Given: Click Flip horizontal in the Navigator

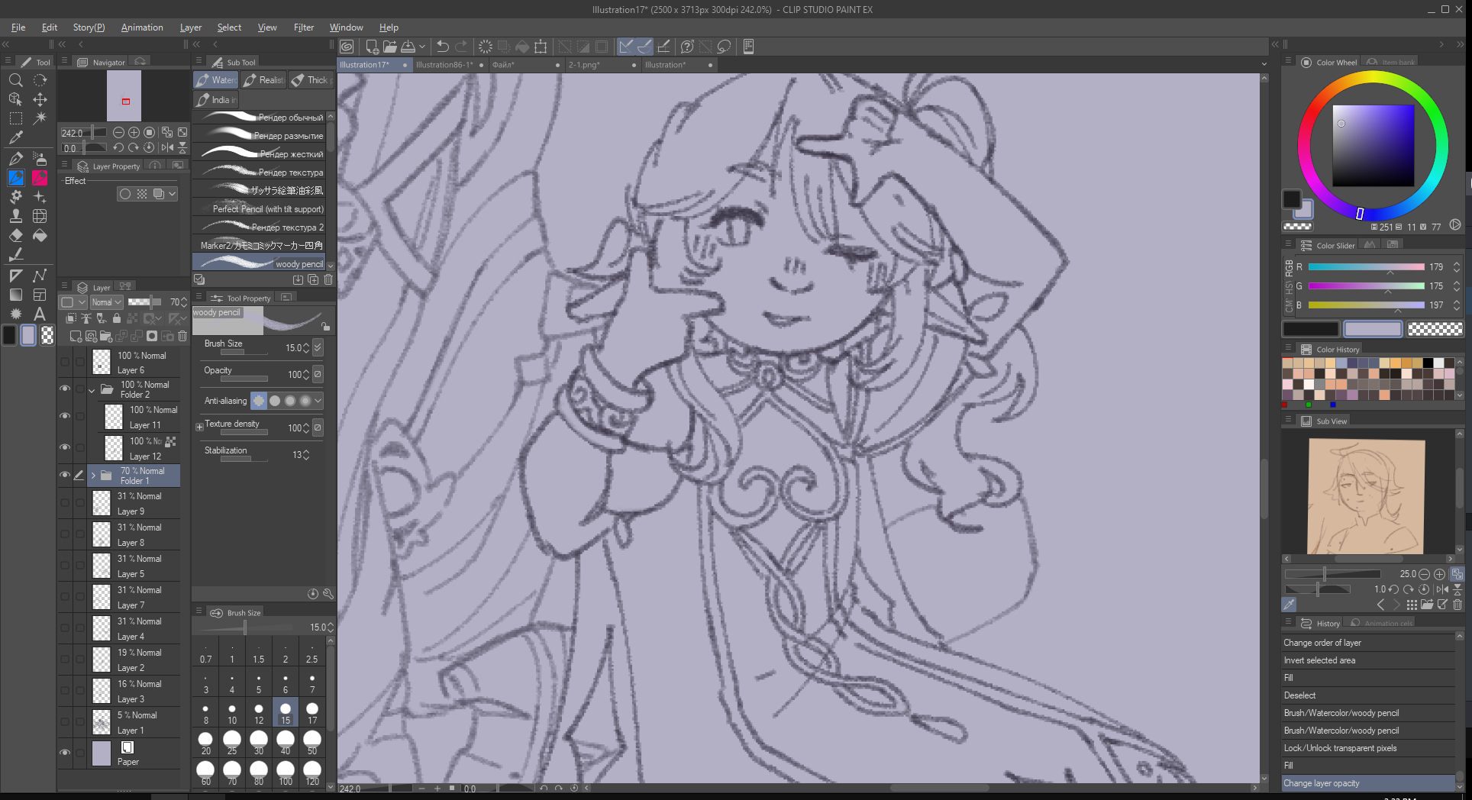Looking at the screenshot, I should pyautogui.click(x=167, y=147).
